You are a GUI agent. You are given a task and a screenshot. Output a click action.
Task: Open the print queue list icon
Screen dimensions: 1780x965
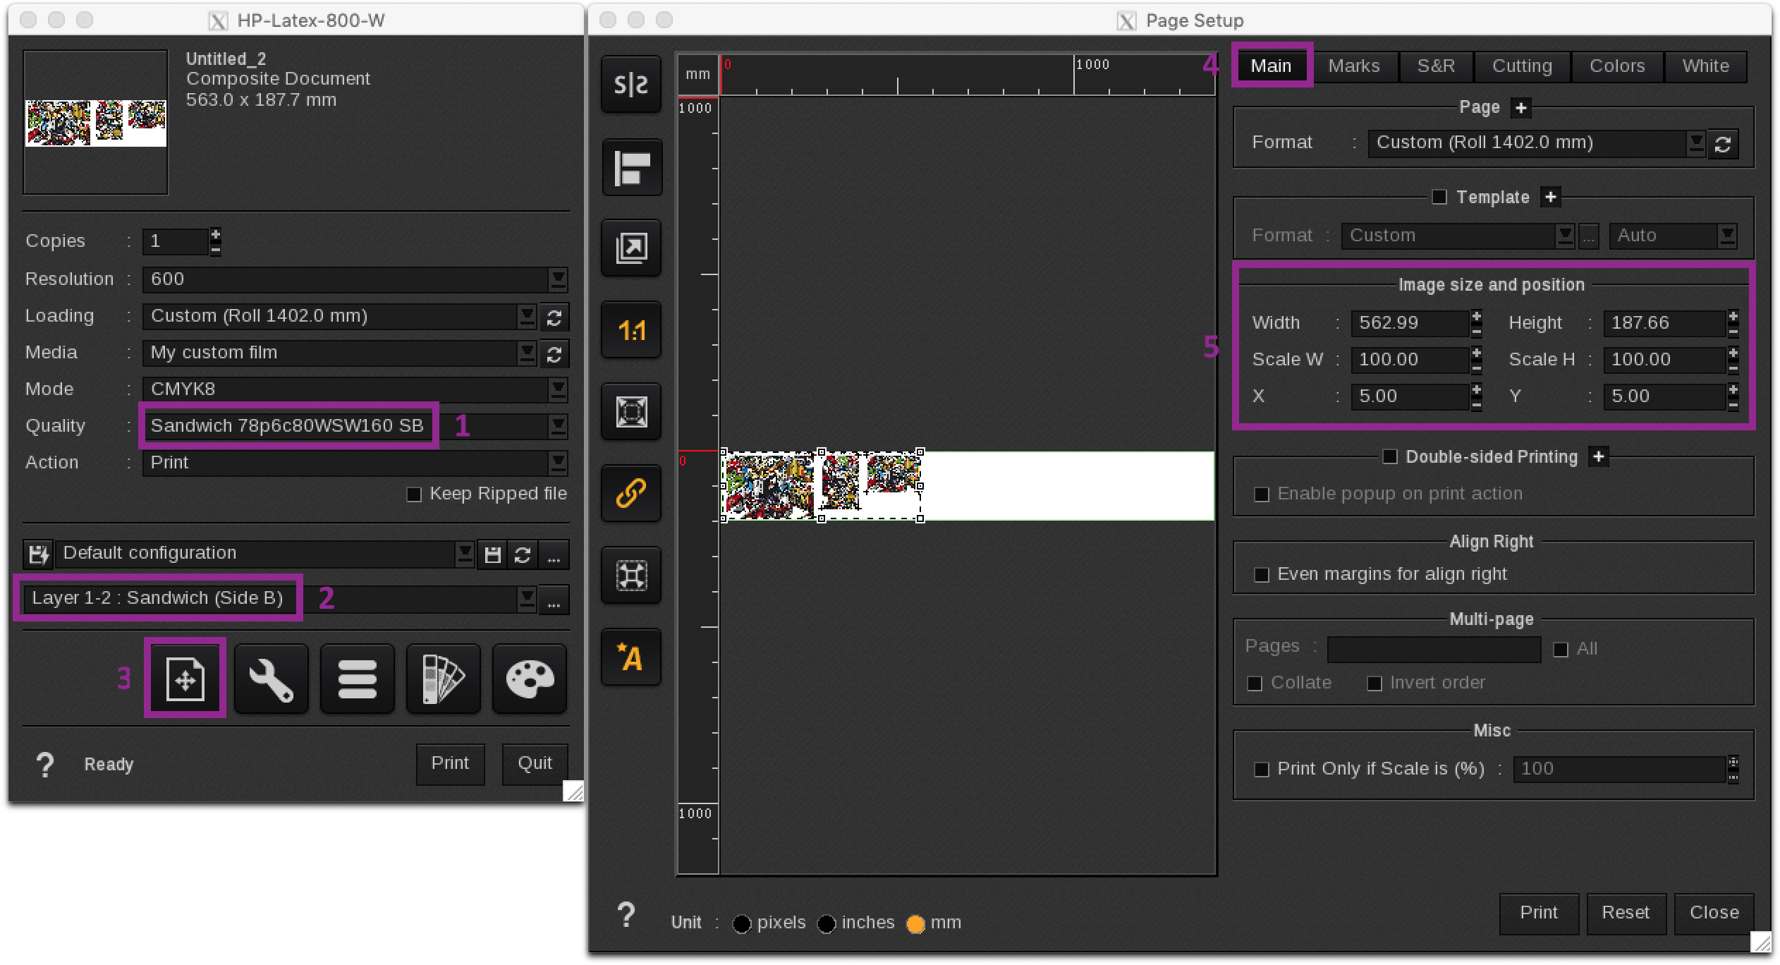click(x=357, y=678)
